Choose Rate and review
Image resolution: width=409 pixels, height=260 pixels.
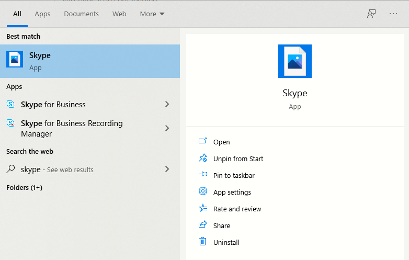point(237,209)
